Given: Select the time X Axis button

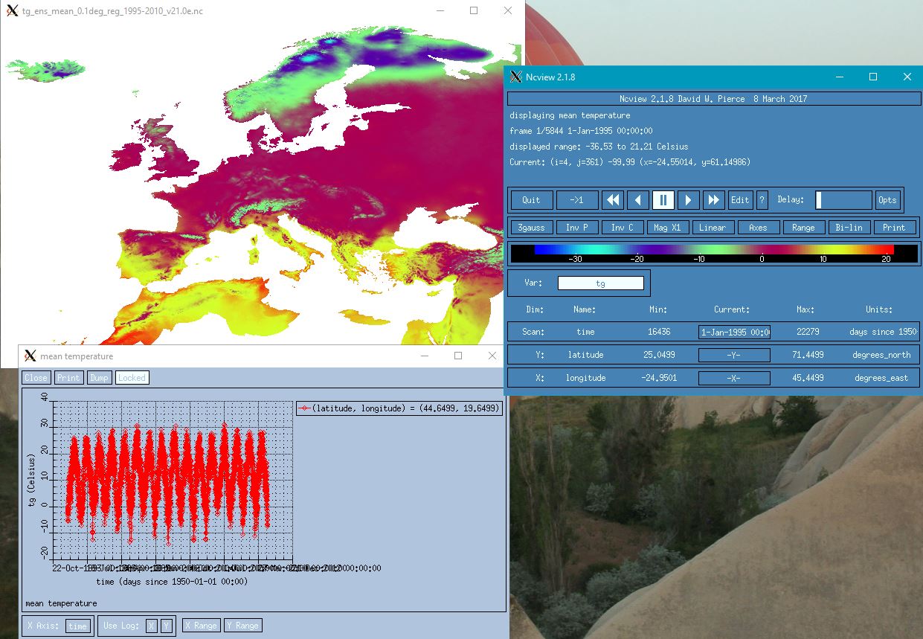Looking at the screenshot, I should click(78, 626).
